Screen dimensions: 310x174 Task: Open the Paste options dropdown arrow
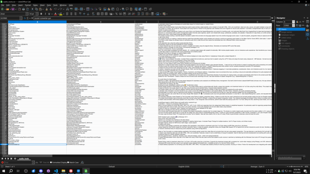coord(43,9)
